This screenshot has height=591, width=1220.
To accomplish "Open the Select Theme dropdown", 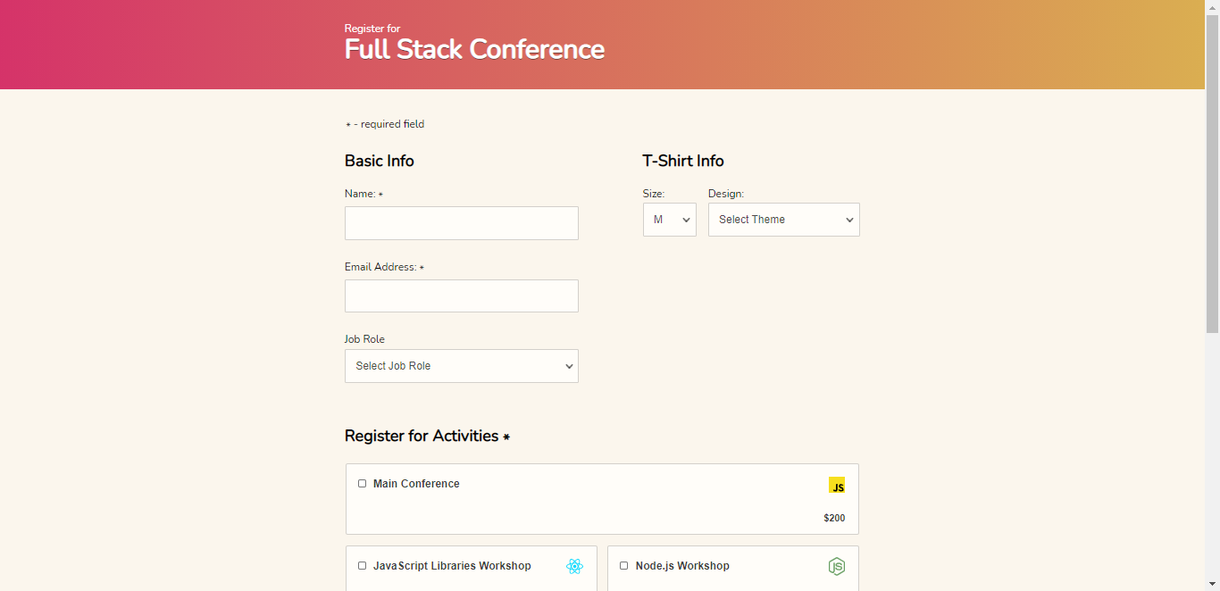I will [x=783, y=220].
